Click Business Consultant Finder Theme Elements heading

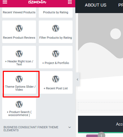31,129
